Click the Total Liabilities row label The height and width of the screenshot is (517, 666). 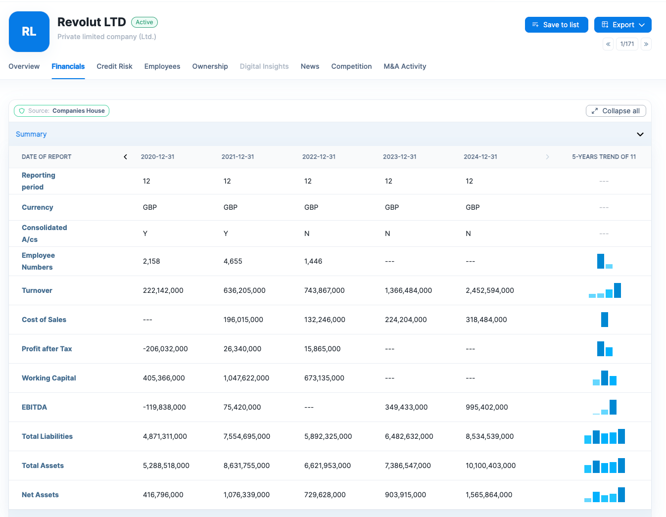point(47,436)
